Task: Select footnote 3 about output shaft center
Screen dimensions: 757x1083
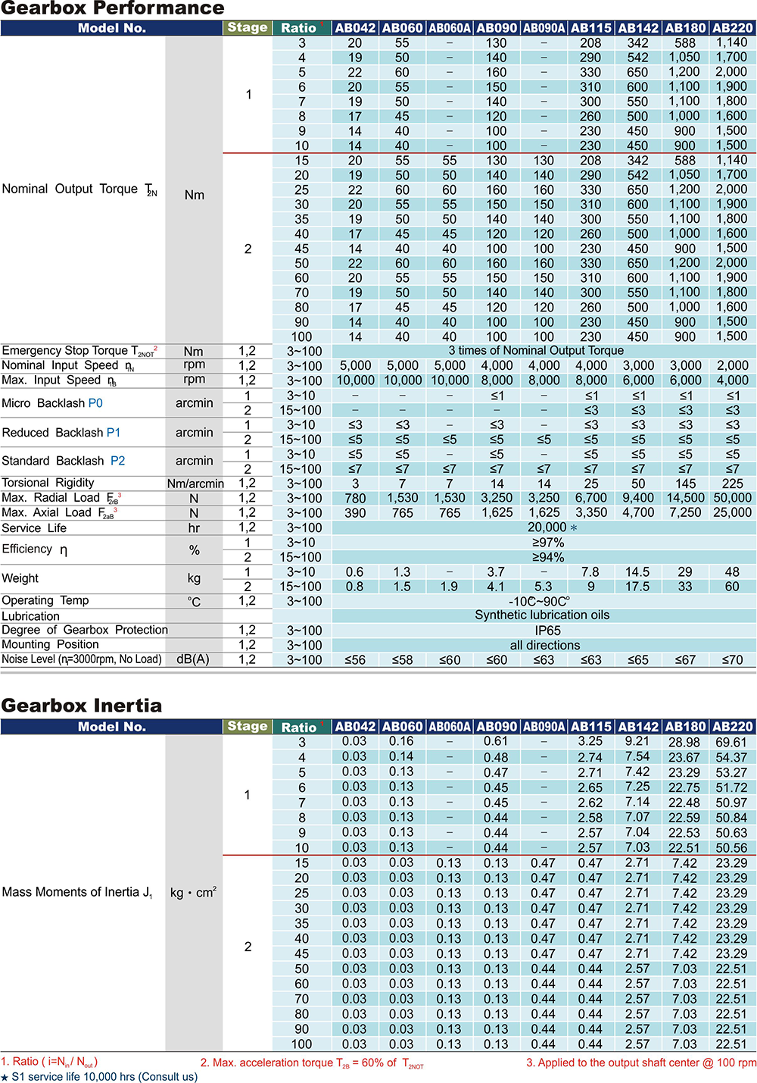Action: point(641,1063)
